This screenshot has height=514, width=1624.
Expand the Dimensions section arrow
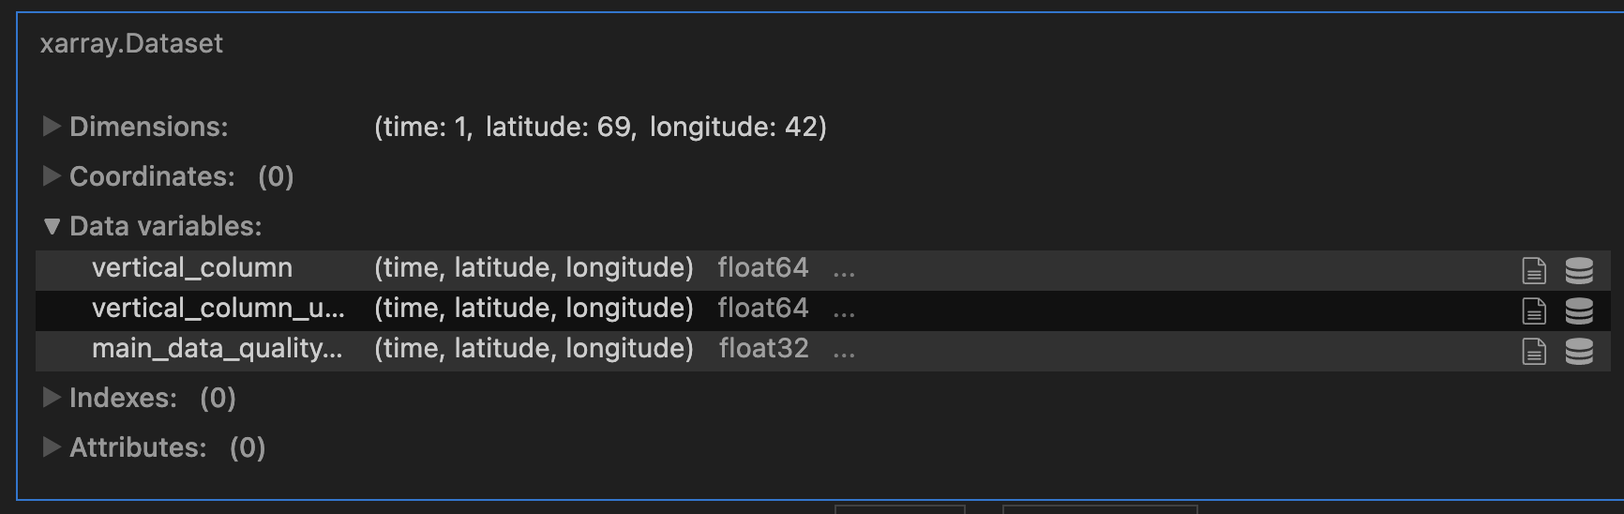[52, 127]
